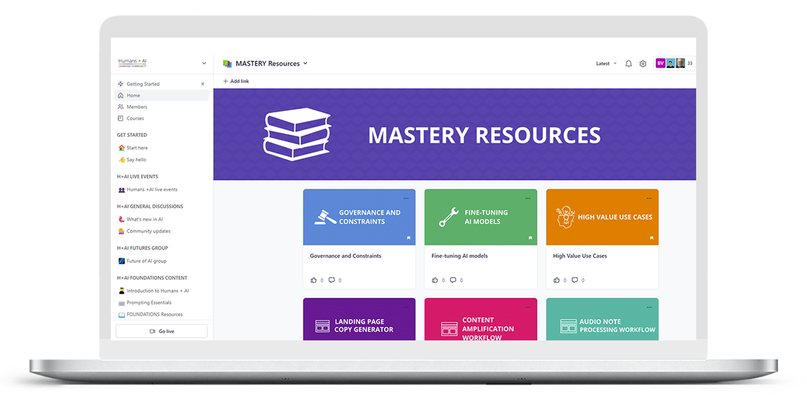
Task: Close the Getting Started sidebar item
Action: [202, 84]
